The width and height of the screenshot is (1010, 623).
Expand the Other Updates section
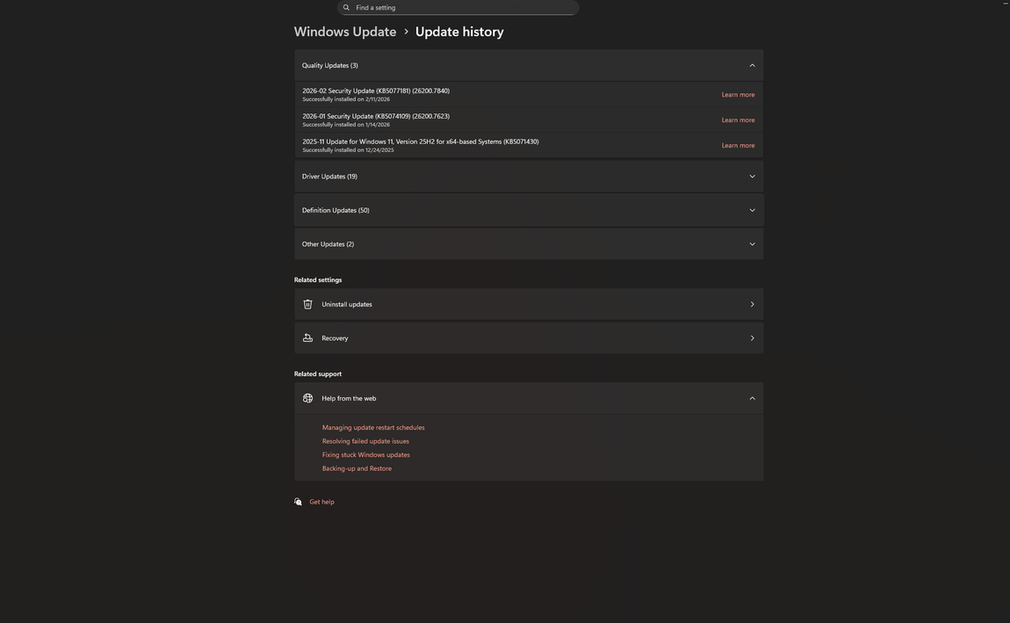click(752, 244)
